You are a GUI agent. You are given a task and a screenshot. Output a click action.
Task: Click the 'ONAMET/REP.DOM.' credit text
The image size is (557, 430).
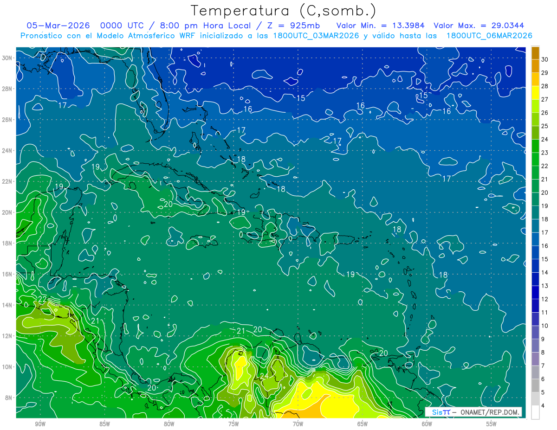(489, 412)
